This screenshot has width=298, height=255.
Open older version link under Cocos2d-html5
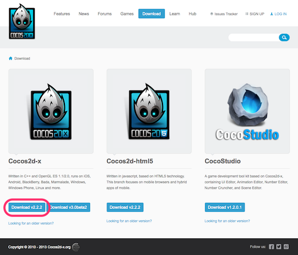point(129,221)
